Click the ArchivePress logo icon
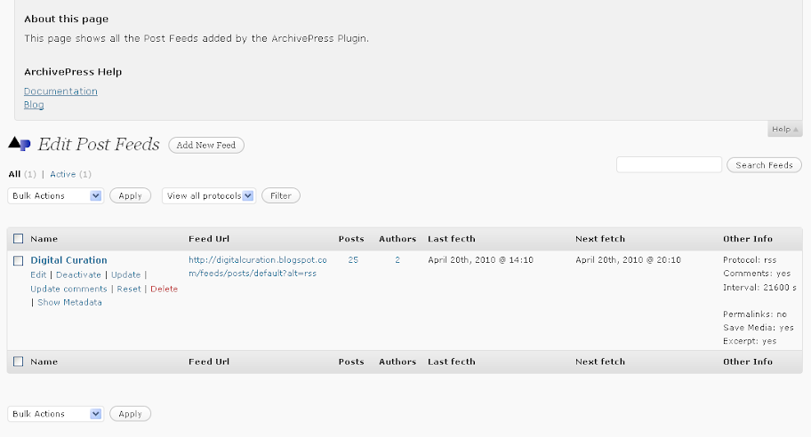The image size is (811, 437). (20, 144)
